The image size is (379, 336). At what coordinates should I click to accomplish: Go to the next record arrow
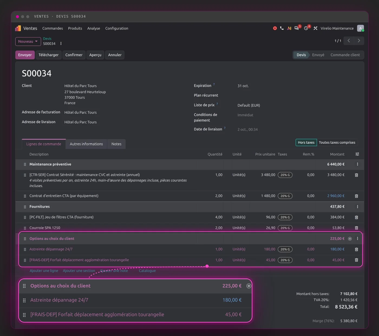(x=359, y=41)
